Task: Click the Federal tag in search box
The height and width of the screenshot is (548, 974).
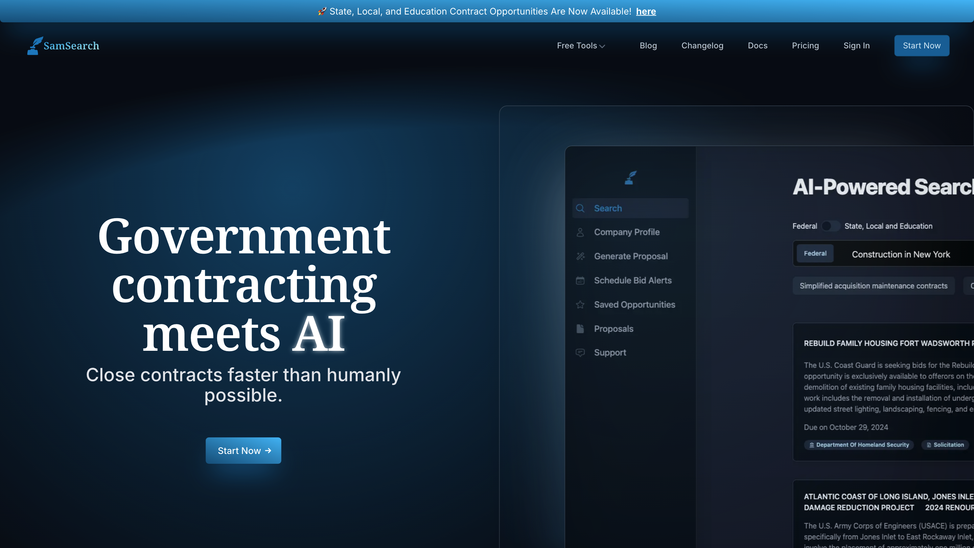Action: click(815, 253)
